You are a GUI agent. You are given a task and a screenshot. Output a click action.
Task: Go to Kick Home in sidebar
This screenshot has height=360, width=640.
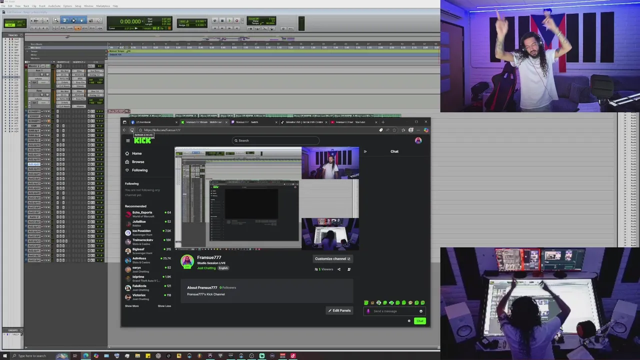[133, 153]
